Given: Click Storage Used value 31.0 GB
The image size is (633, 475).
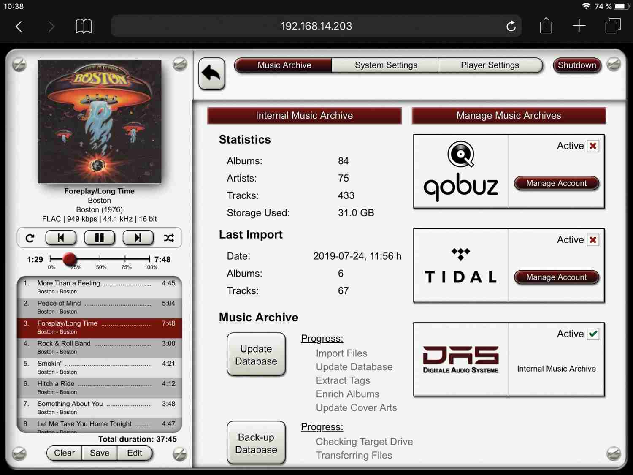Looking at the screenshot, I should tap(356, 213).
